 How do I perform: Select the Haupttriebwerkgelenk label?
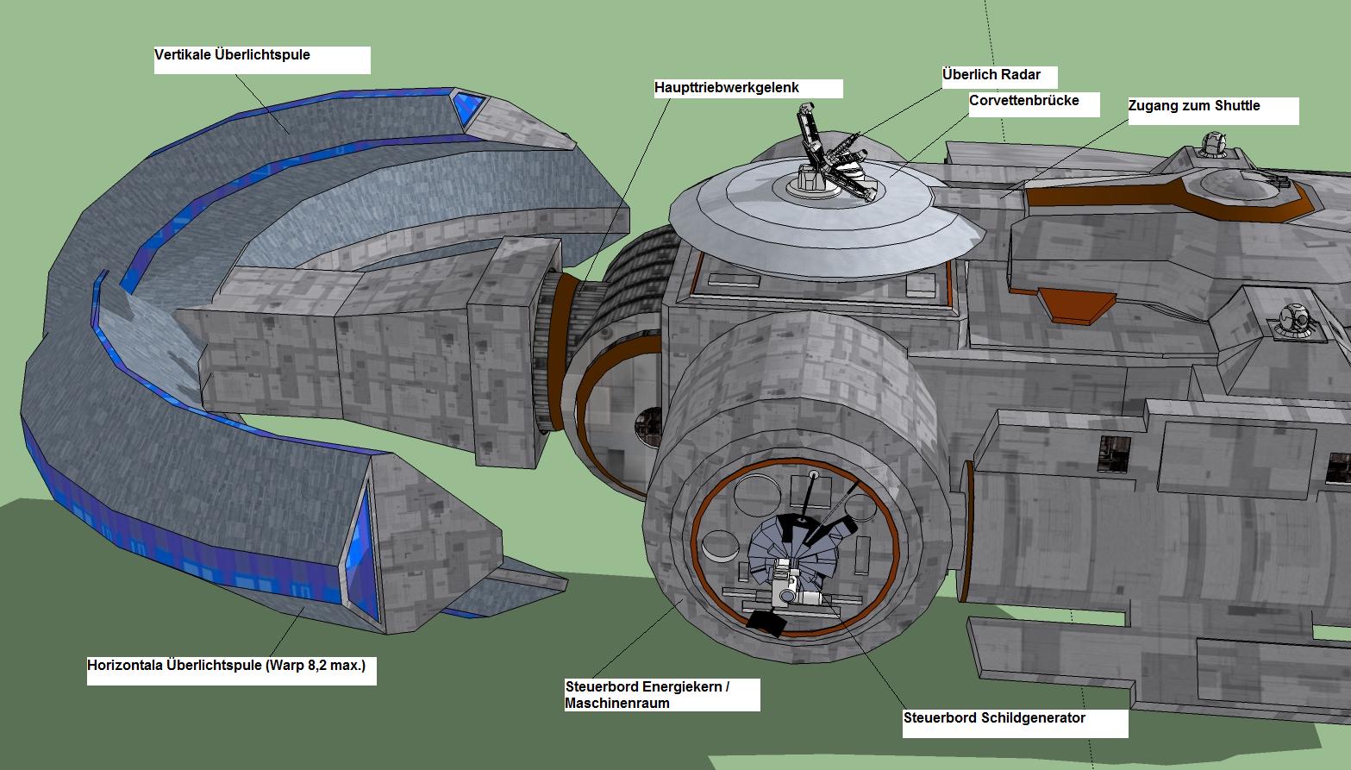(727, 88)
